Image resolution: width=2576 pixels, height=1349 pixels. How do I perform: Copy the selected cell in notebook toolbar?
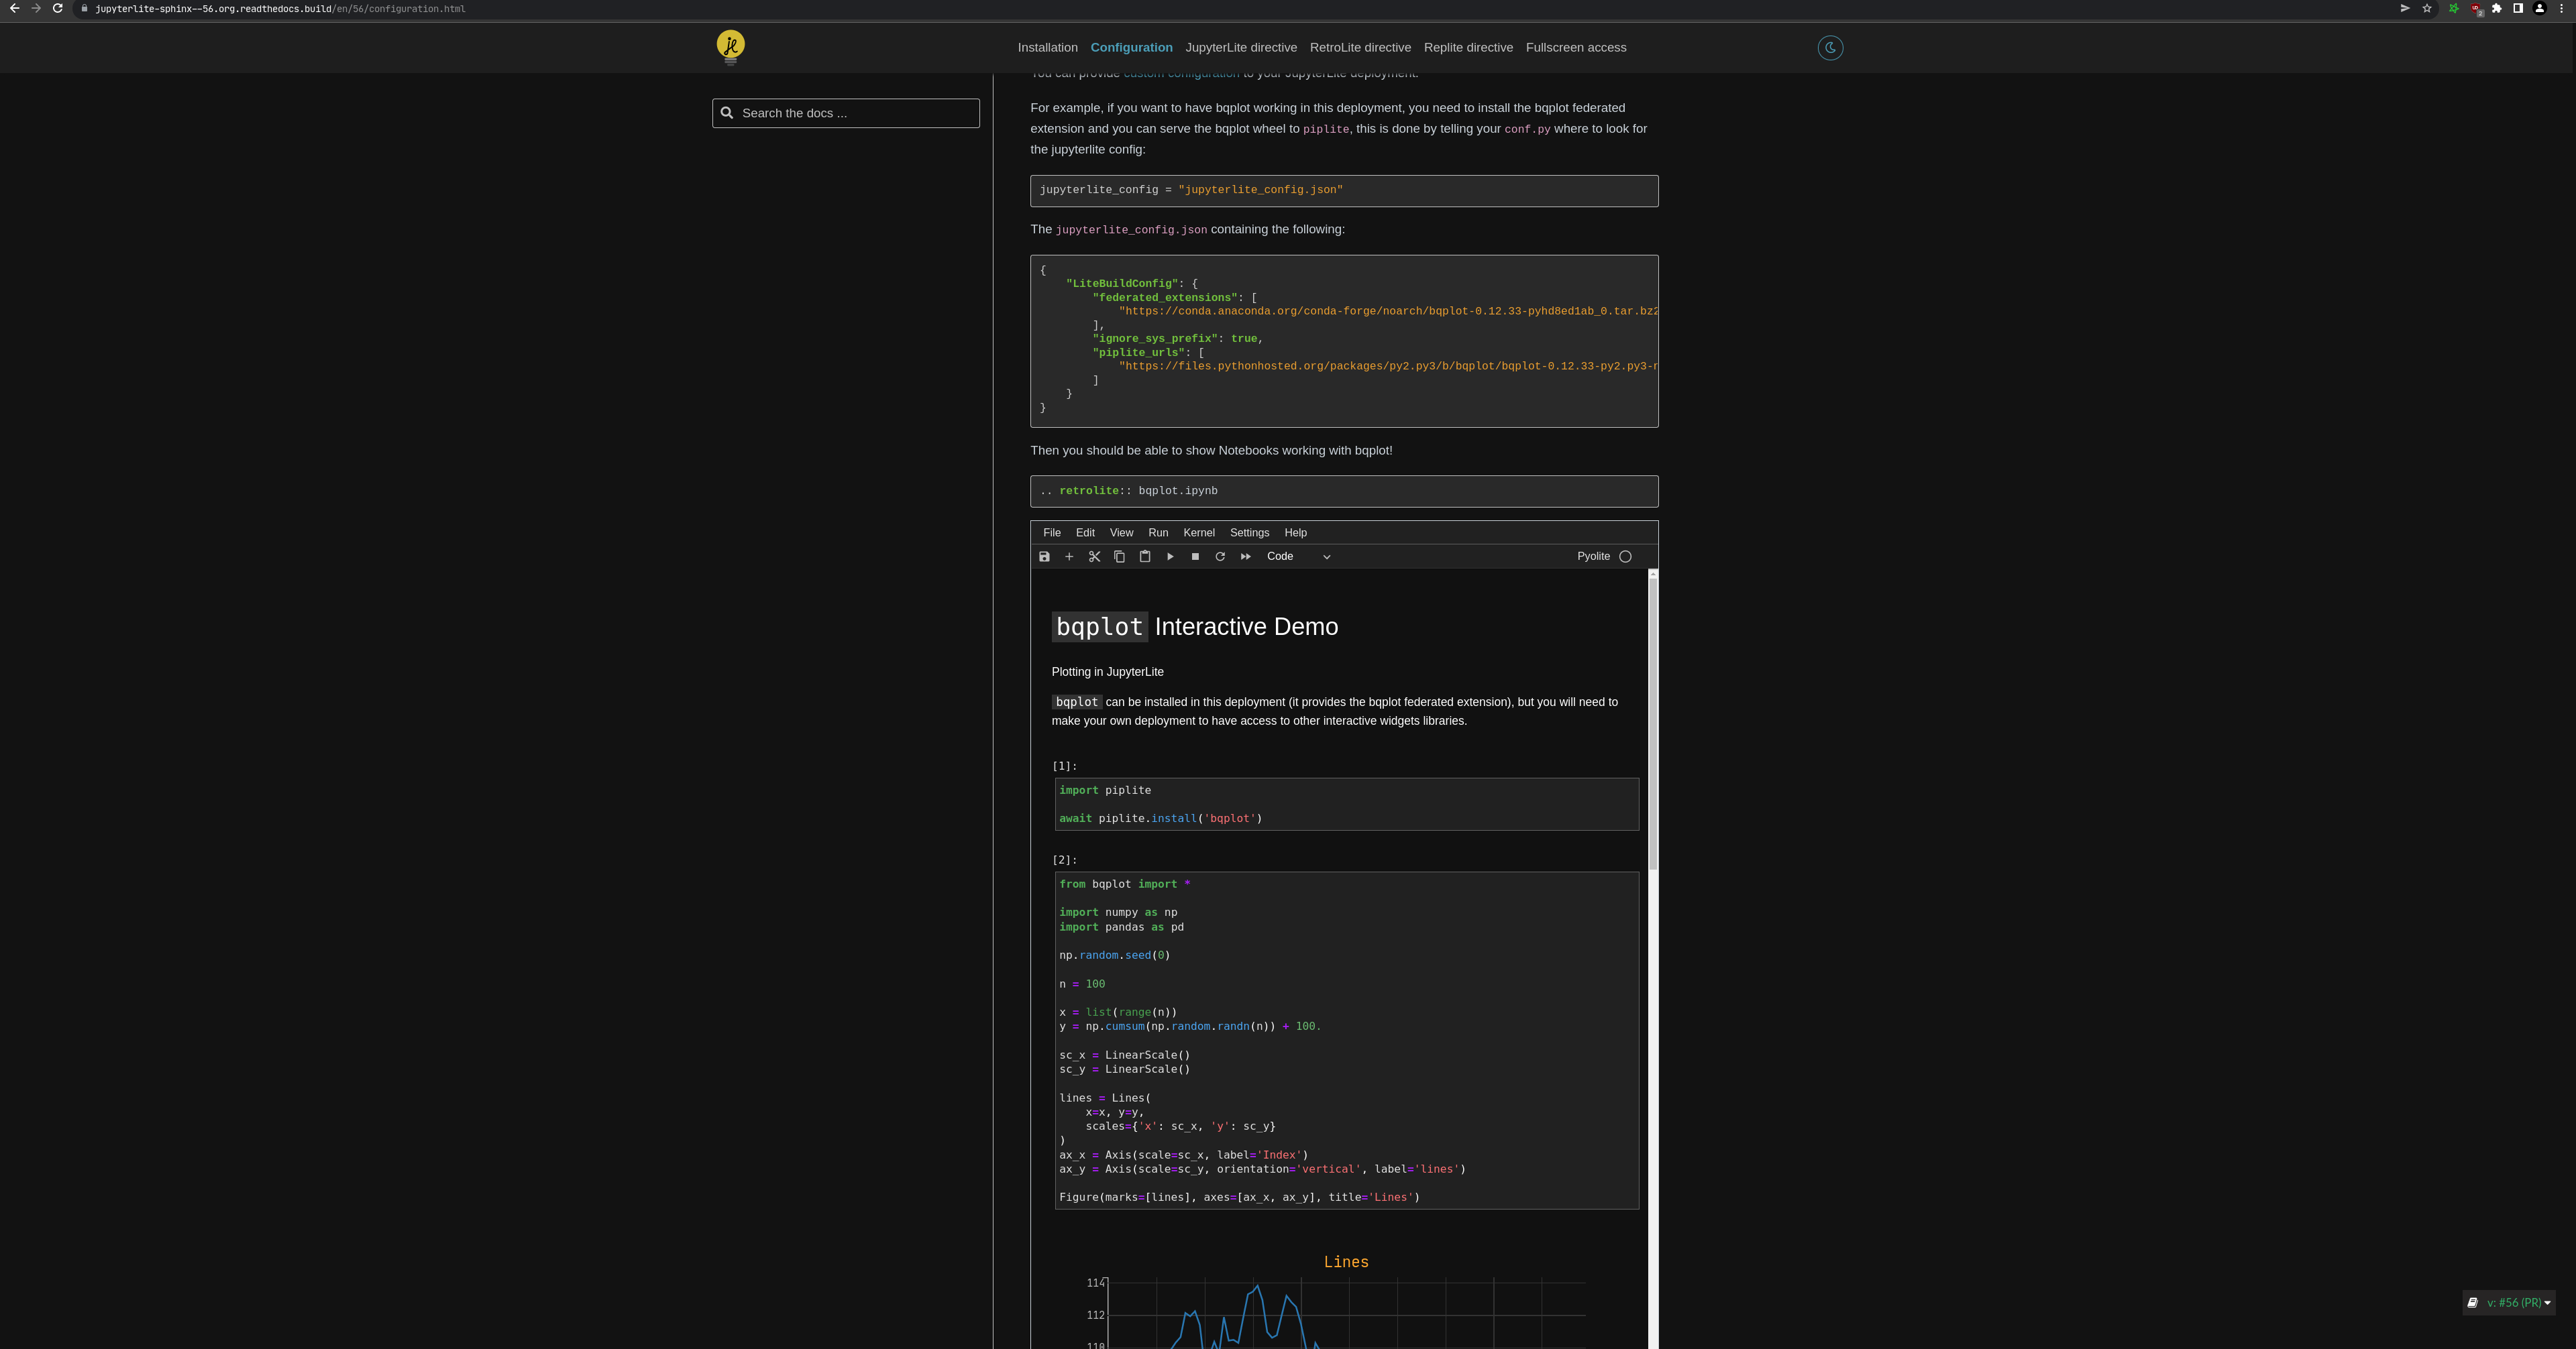point(1120,556)
